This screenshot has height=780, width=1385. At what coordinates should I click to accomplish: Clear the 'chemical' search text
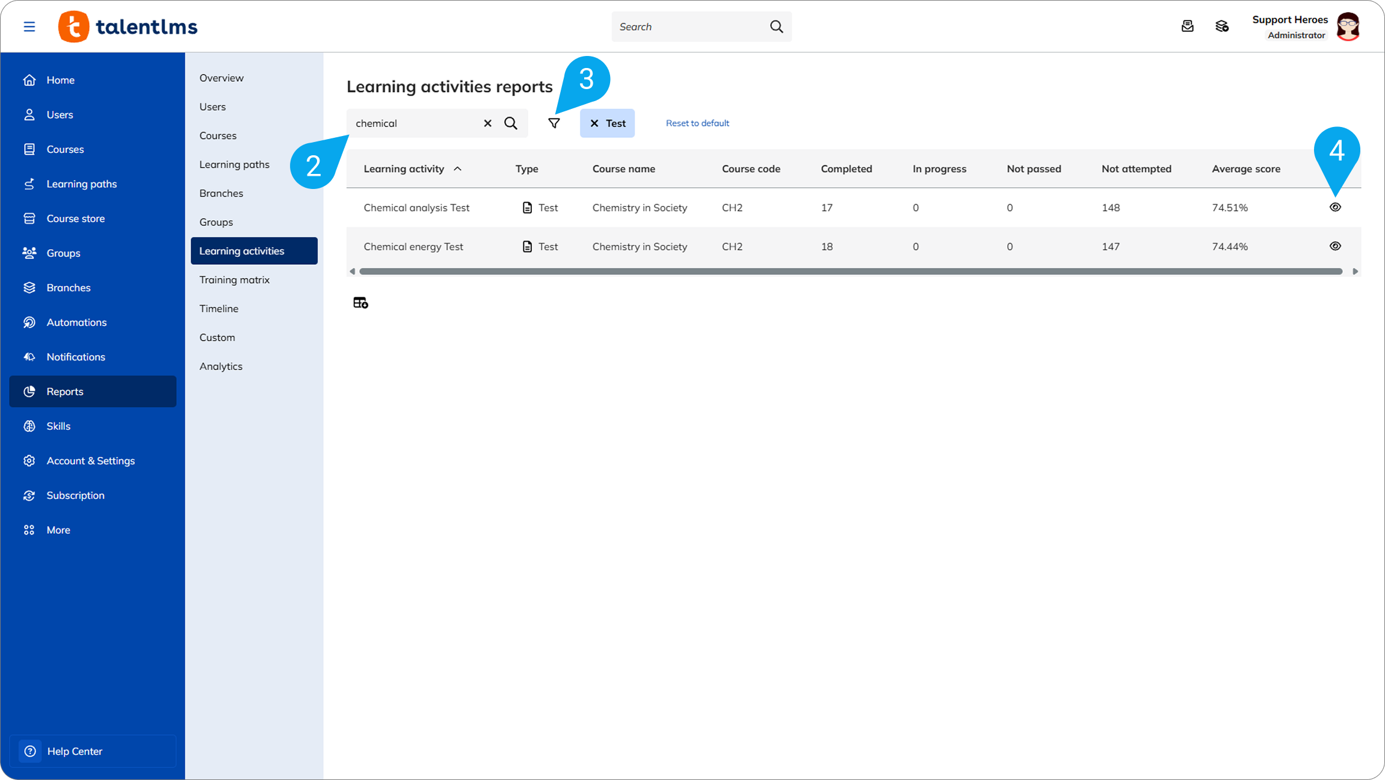487,123
